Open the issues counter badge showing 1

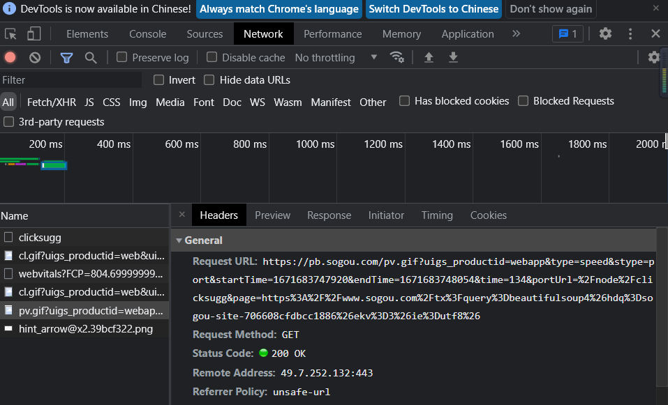tap(567, 34)
